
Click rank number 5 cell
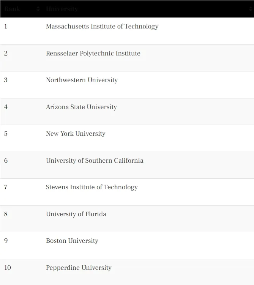(6, 134)
